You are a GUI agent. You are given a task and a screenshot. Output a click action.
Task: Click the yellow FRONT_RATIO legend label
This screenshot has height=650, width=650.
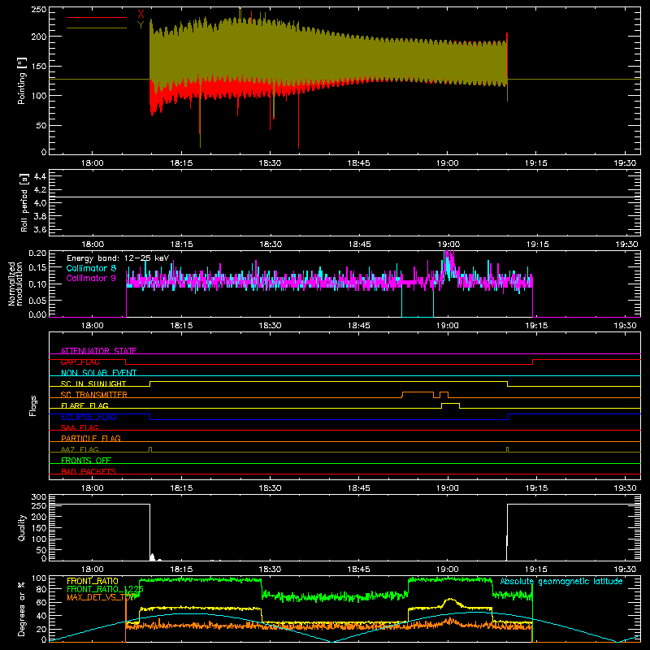(x=93, y=581)
